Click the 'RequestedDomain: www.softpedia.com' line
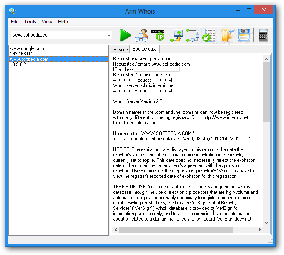The height and width of the screenshot is (255, 284). [x=151, y=64]
